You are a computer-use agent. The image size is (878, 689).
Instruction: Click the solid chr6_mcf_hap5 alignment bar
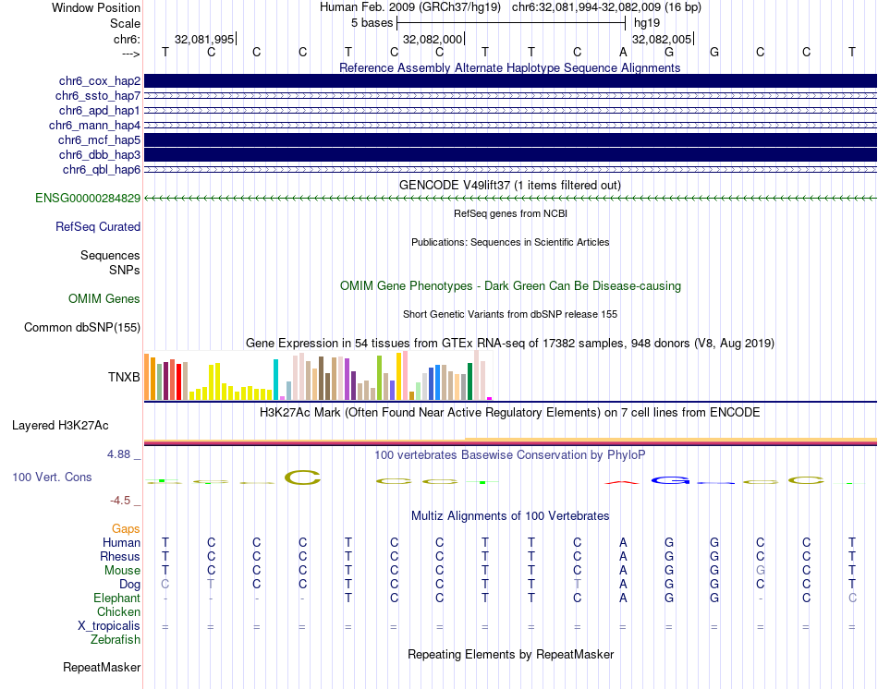point(510,140)
